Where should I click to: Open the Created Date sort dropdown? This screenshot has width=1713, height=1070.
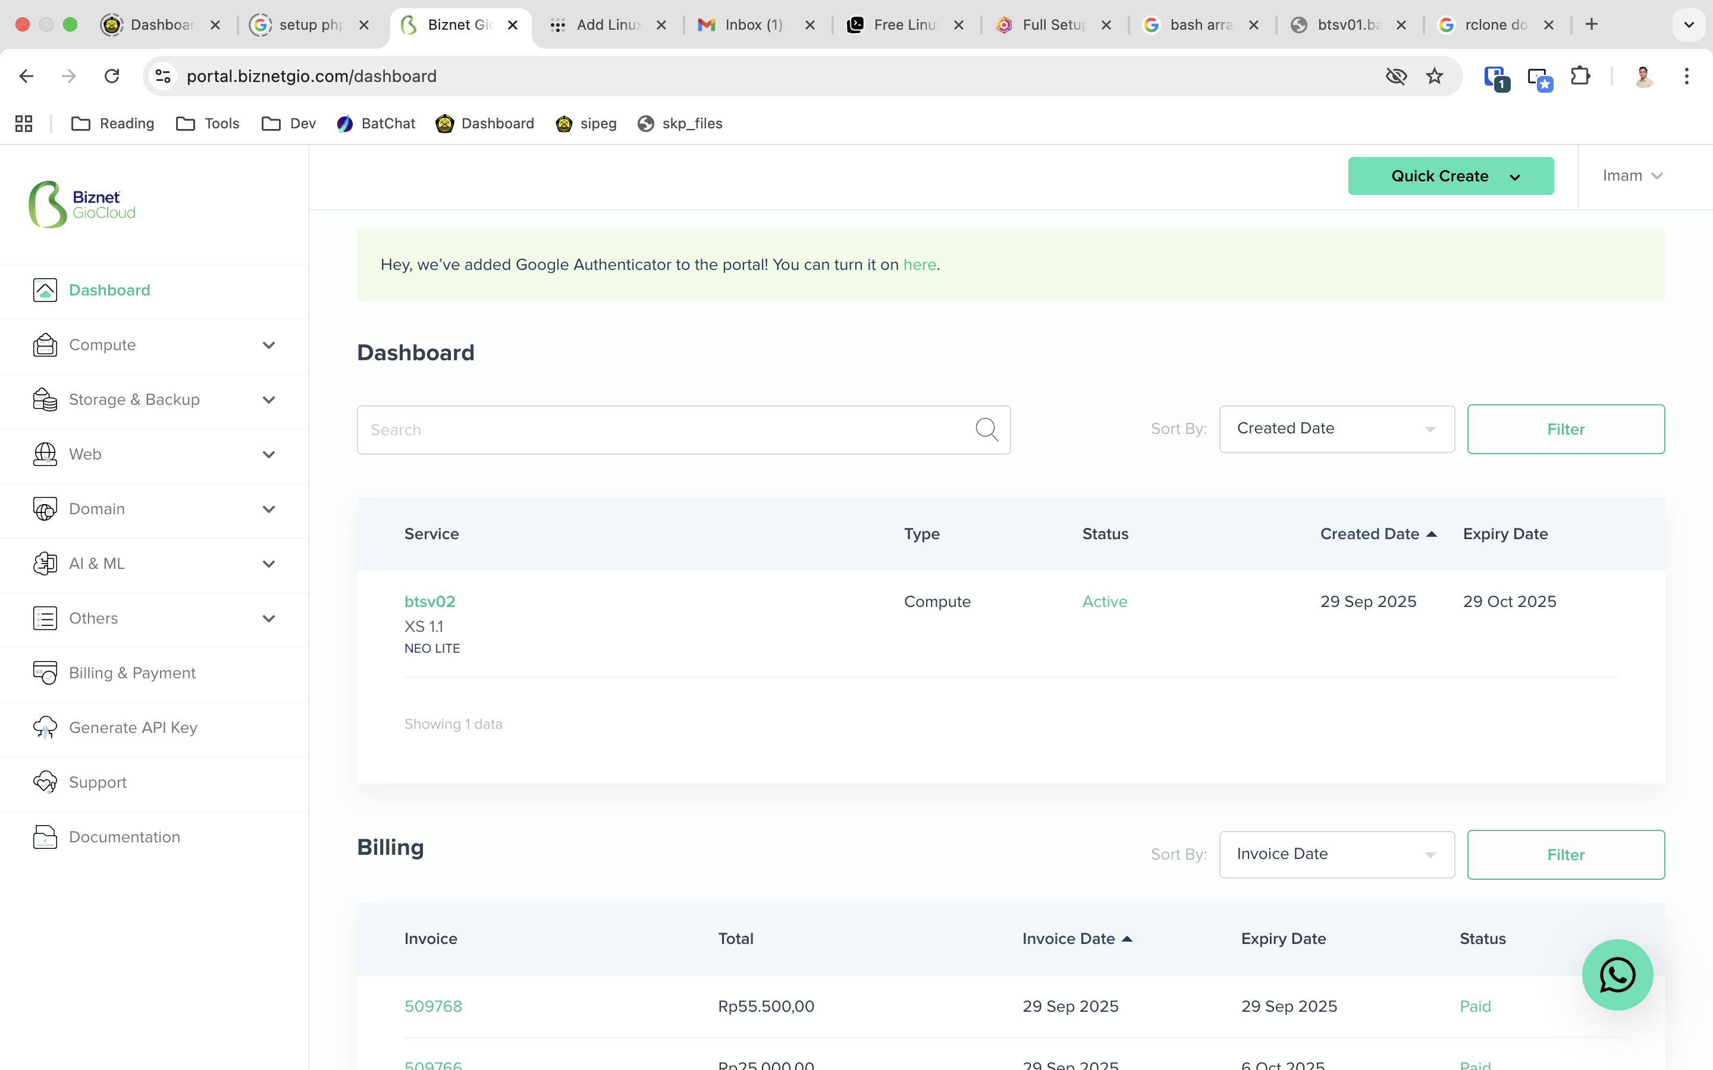(1336, 428)
